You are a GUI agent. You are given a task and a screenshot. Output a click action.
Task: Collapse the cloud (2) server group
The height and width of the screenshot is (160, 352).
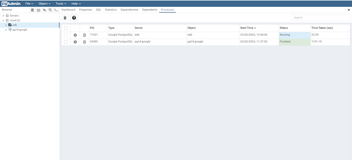pyautogui.click(x=3, y=20)
